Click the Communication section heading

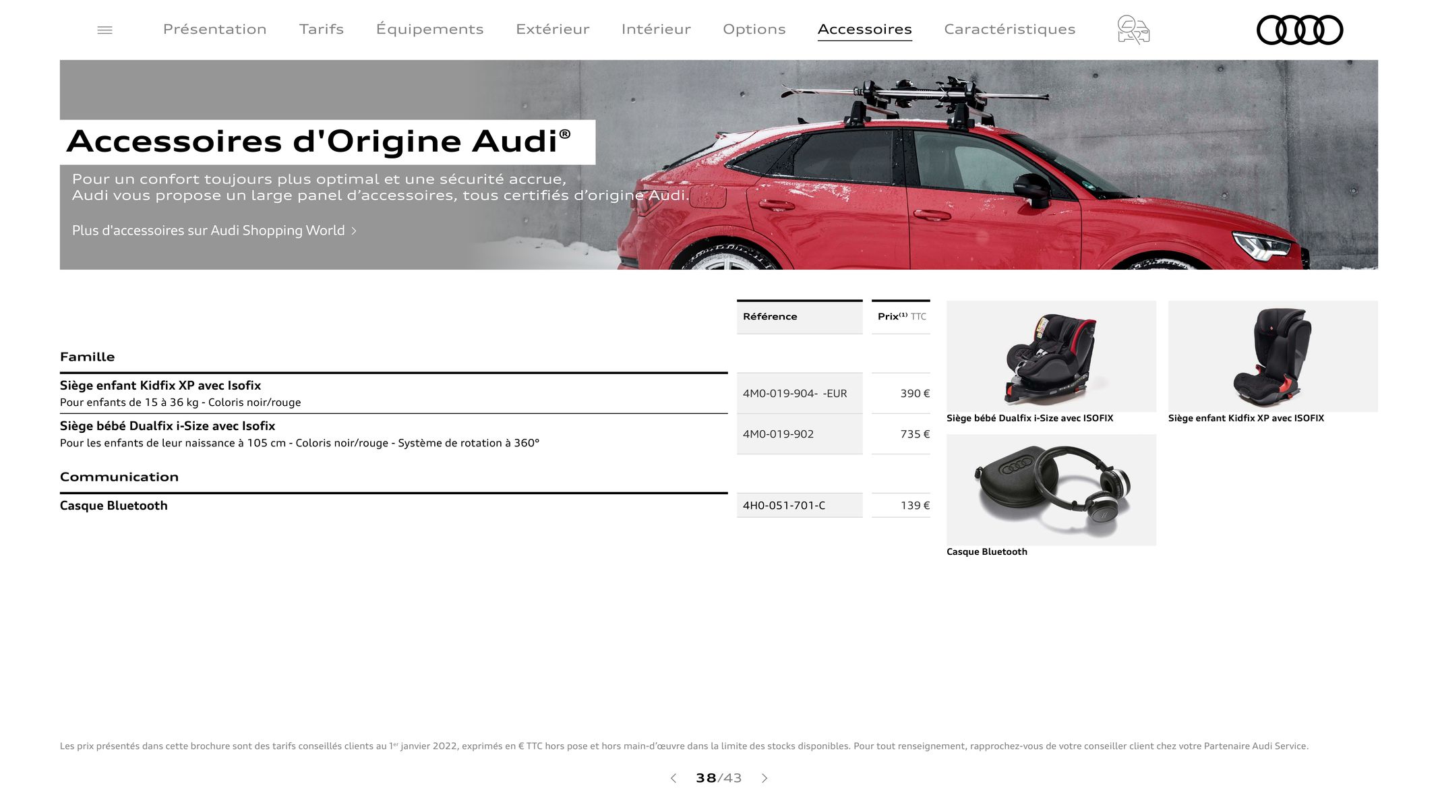(x=119, y=477)
